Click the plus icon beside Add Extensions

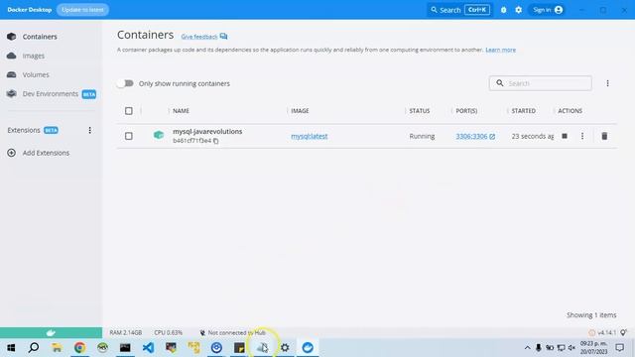[x=11, y=153]
